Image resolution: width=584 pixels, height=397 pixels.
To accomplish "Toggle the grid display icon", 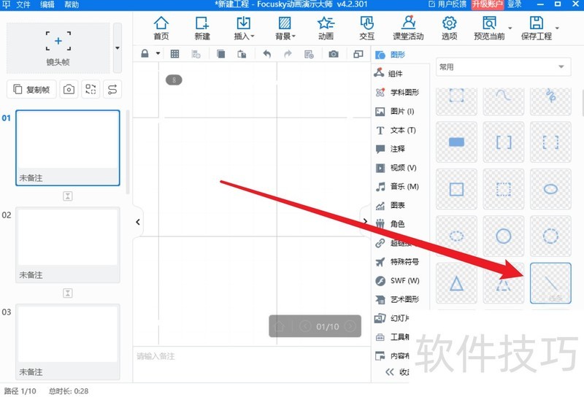I will click(x=174, y=54).
